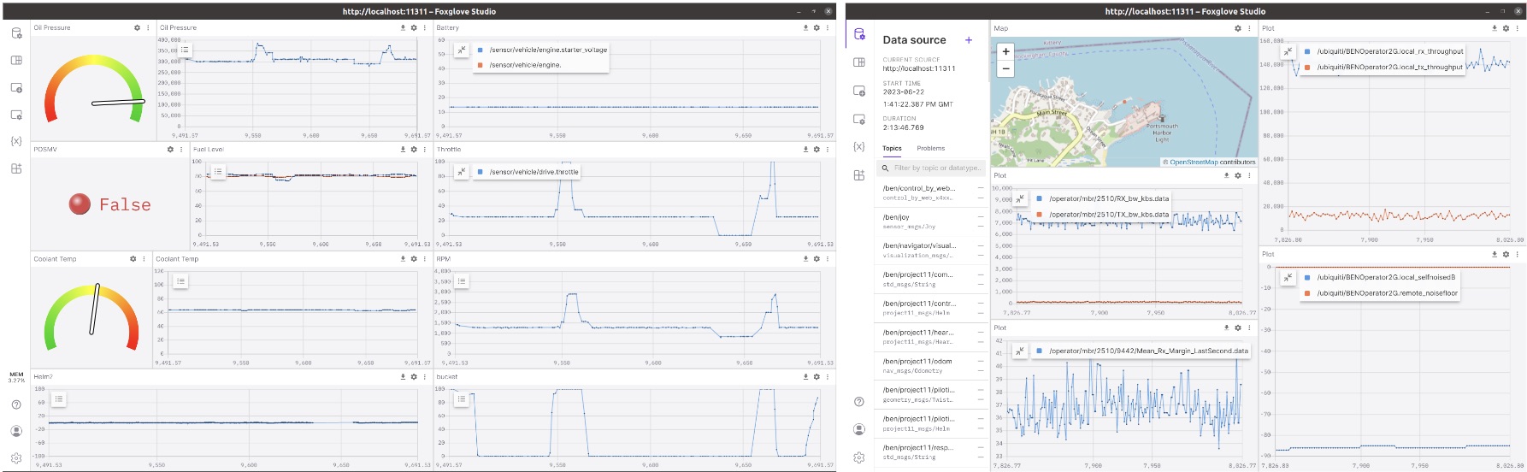The height and width of the screenshot is (472, 1527).
Task: Open settings gear of the Map panel
Action: click(1237, 28)
